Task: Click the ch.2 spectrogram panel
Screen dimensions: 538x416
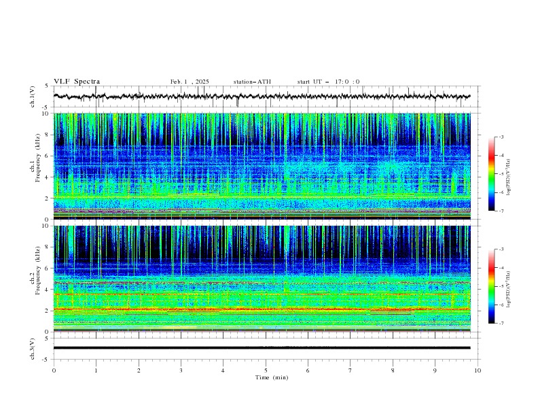Action: point(262,279)
